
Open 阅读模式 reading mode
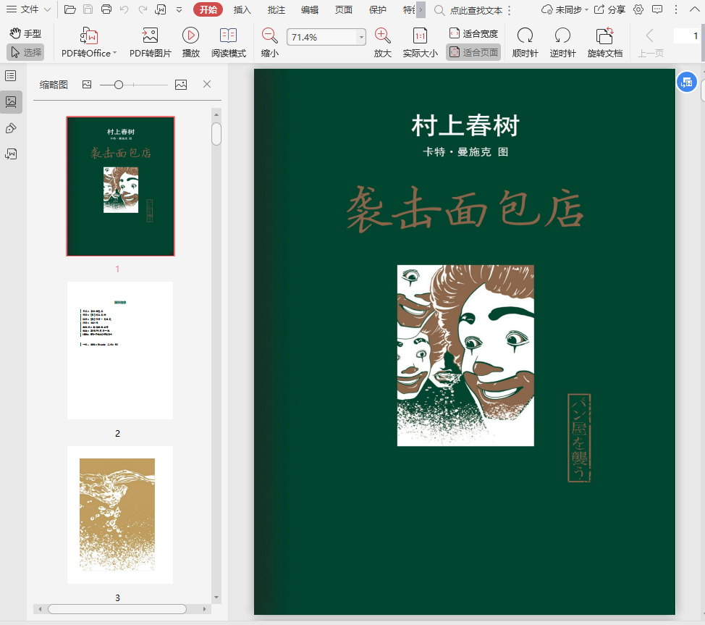228,36
